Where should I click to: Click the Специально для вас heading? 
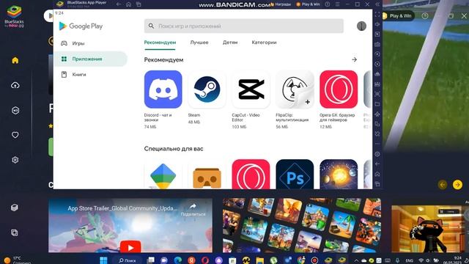pyautogui.click(x=174, y=149)
